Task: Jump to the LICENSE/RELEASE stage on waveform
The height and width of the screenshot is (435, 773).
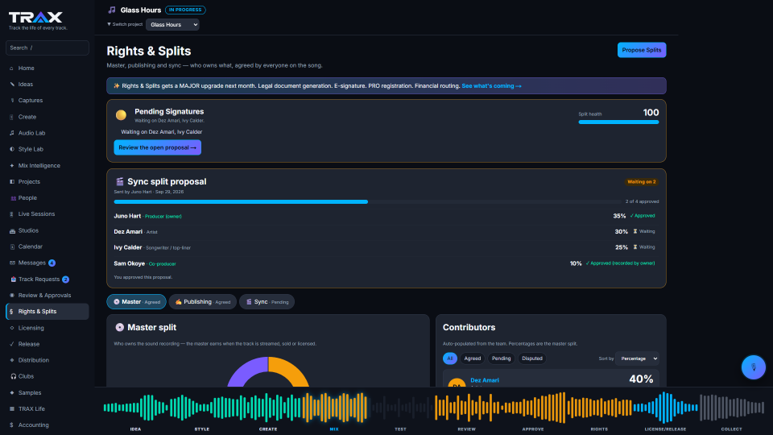Action: click(x=666, y=410)
